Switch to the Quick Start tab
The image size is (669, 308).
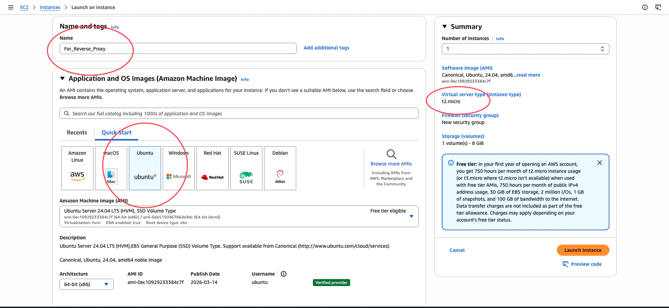tap(116, 132)
